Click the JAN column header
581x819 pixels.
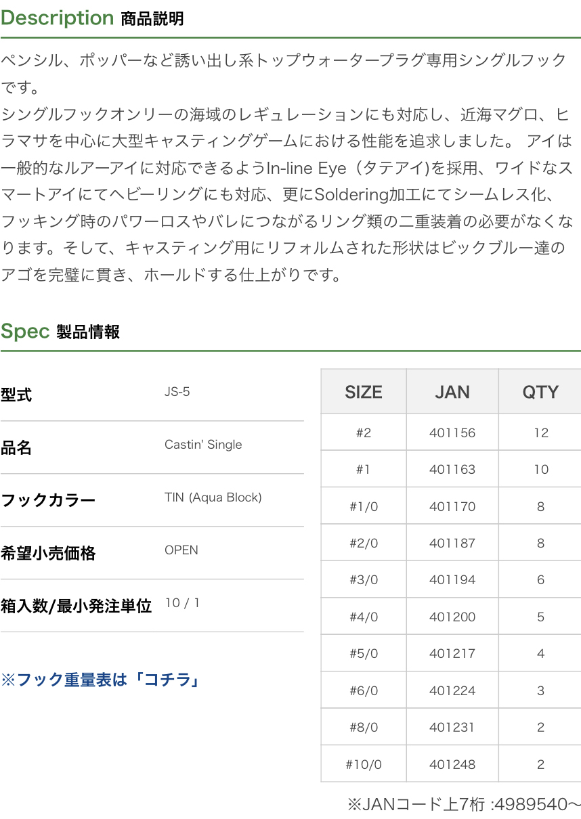(x=452, y=392)
